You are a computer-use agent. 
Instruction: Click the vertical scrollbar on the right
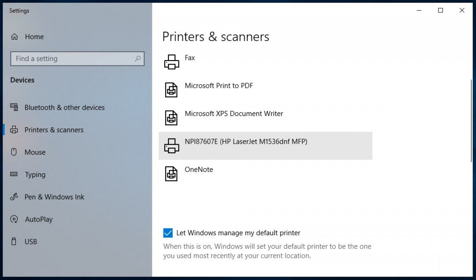(471, 121)
